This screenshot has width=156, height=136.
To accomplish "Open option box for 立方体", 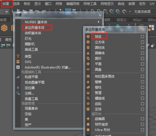I will click(x=143, y=42).
